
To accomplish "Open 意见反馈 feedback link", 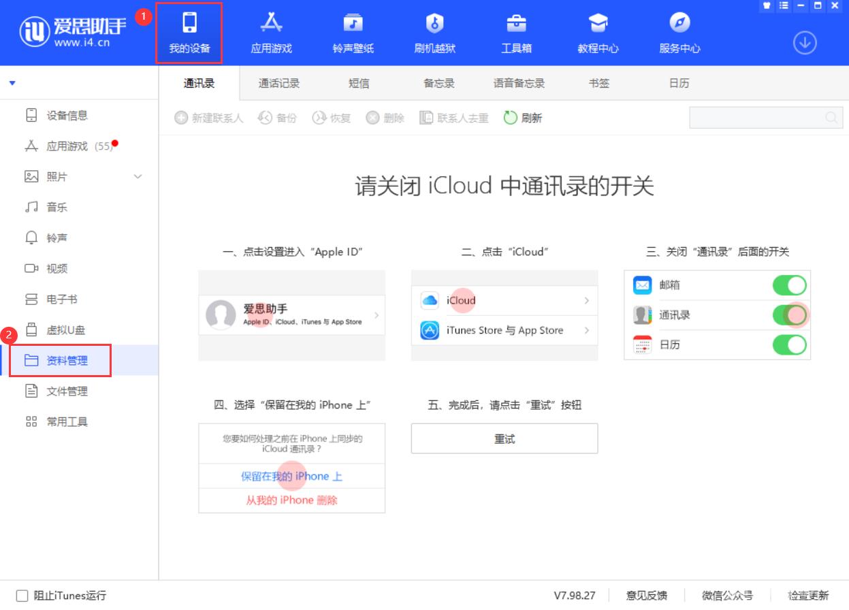I will point(645,595).
